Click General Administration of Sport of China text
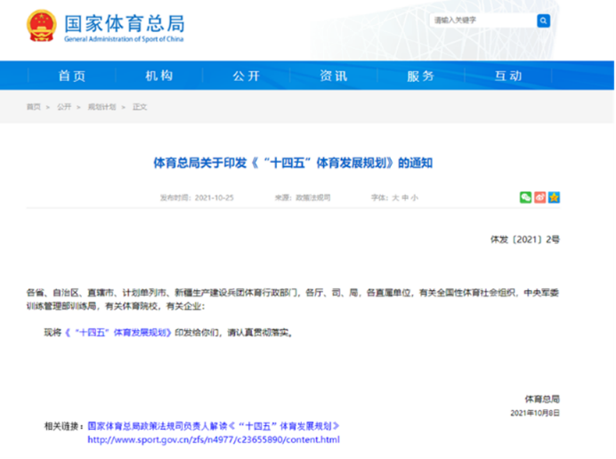 (124, 39)
